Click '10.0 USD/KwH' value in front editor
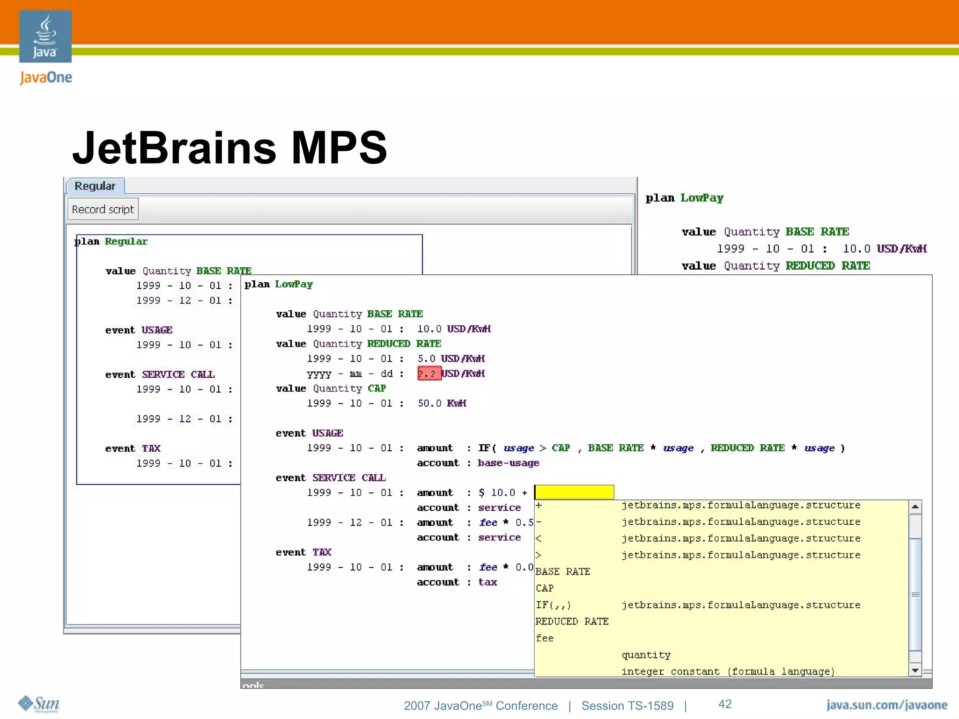 pyautogui.click(x=454, y=329)
